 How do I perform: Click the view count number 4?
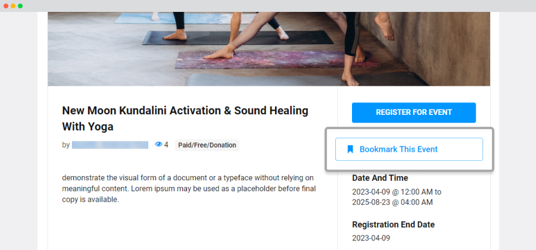(166, 145)
